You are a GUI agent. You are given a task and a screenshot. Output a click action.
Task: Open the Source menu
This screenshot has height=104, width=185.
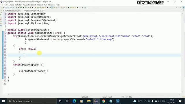click(11, 5)
